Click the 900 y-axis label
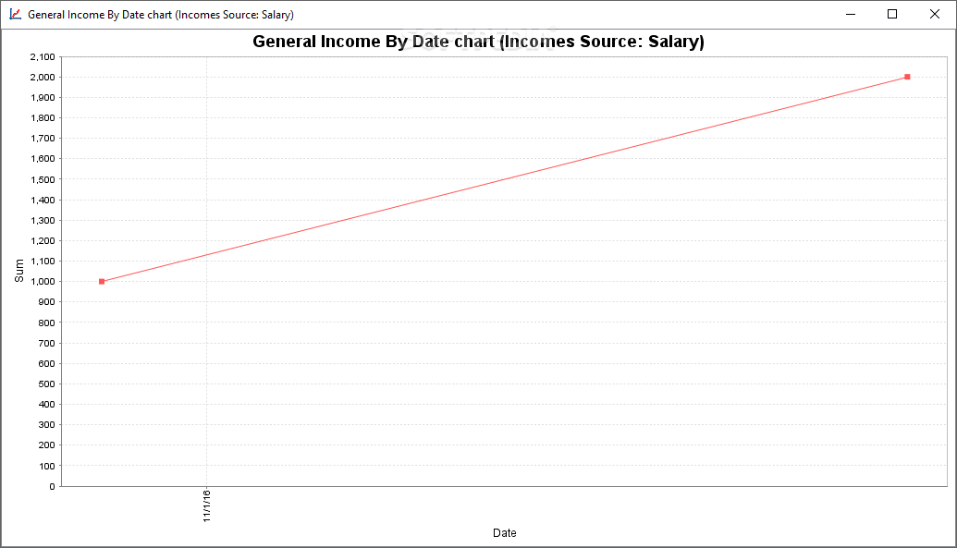This screenshot has width=957, height=548. point(46,302)
